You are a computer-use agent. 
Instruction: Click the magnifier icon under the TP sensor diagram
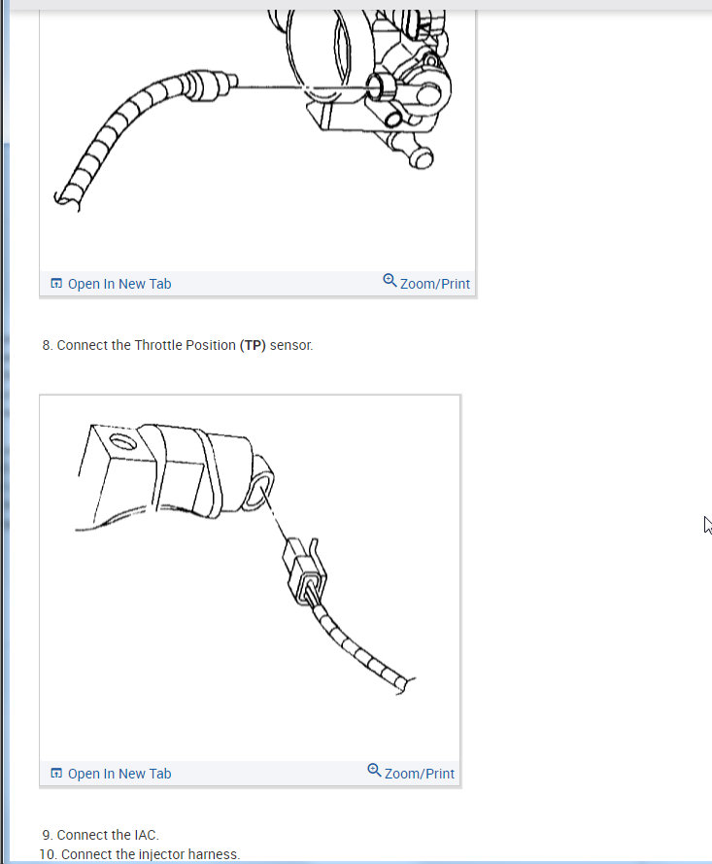tap(374, 771)
